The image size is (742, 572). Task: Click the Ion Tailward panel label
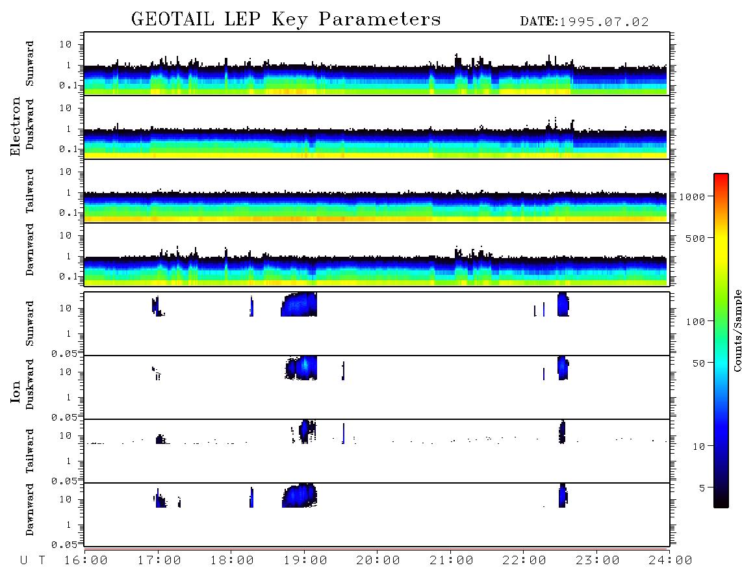click(x=30, y=451)
